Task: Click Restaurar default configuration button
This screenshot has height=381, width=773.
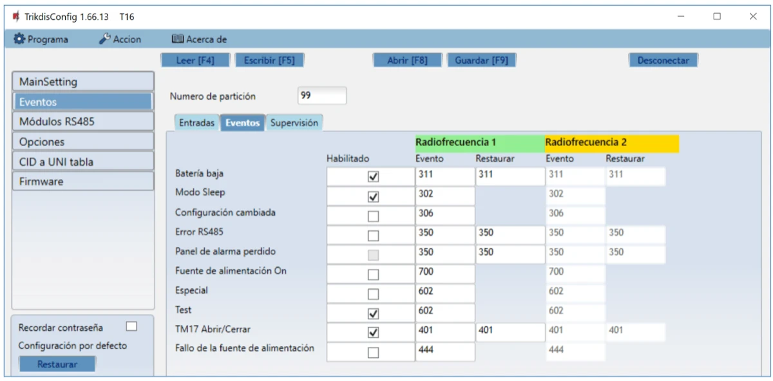Action: [x=57, y=364]
